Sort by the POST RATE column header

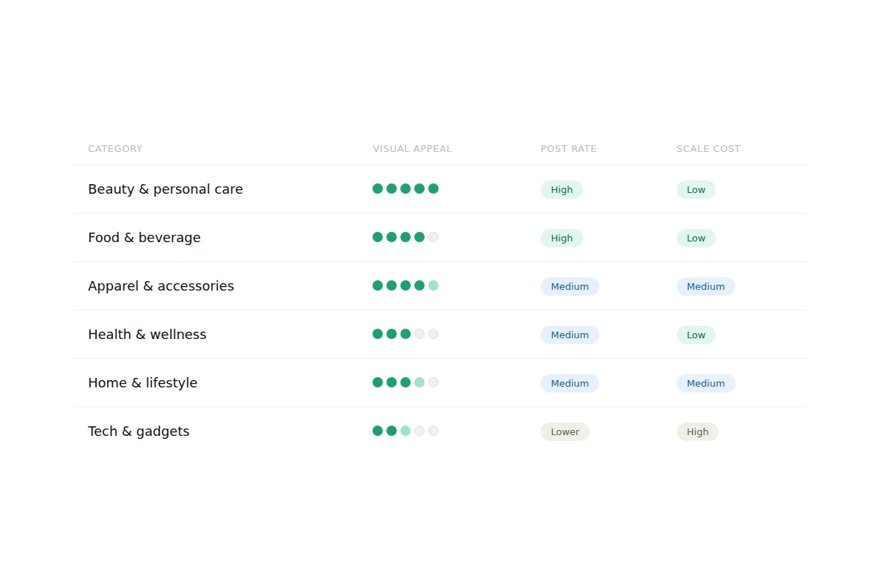[x=568, y=148]
